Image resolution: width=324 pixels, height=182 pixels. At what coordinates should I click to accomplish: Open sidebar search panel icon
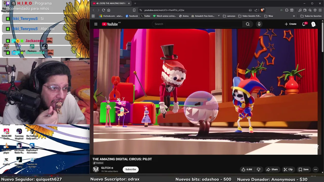point(292,10)
